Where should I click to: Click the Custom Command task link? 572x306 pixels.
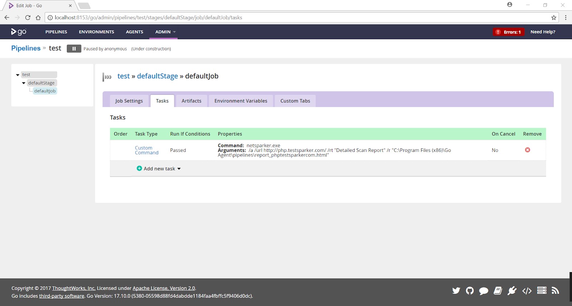point(146,150)
